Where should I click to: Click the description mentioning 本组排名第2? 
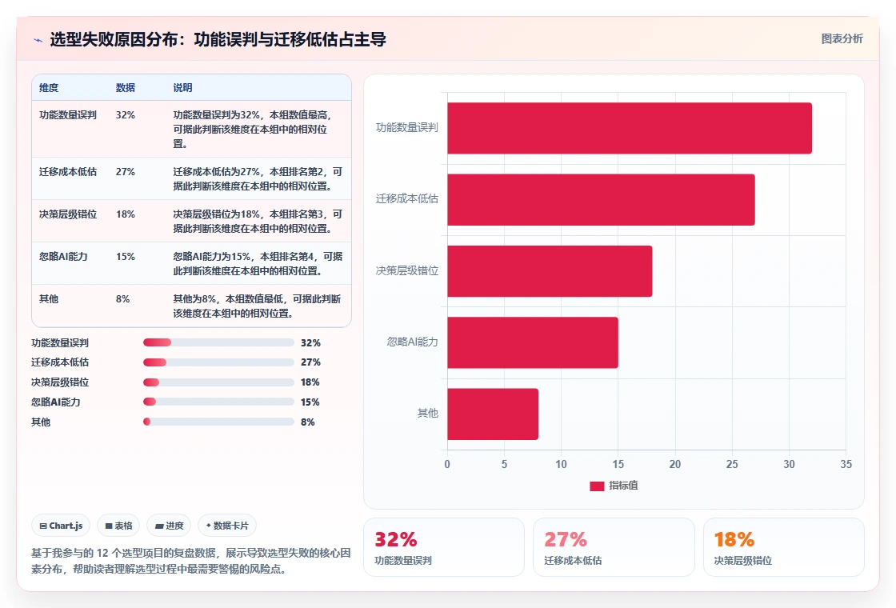[x=258, y=179]
